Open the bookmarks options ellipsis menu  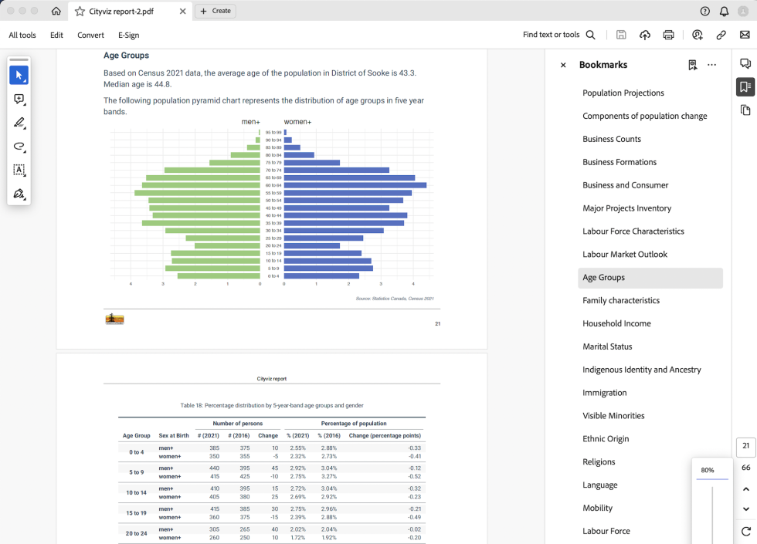(711, 65)
